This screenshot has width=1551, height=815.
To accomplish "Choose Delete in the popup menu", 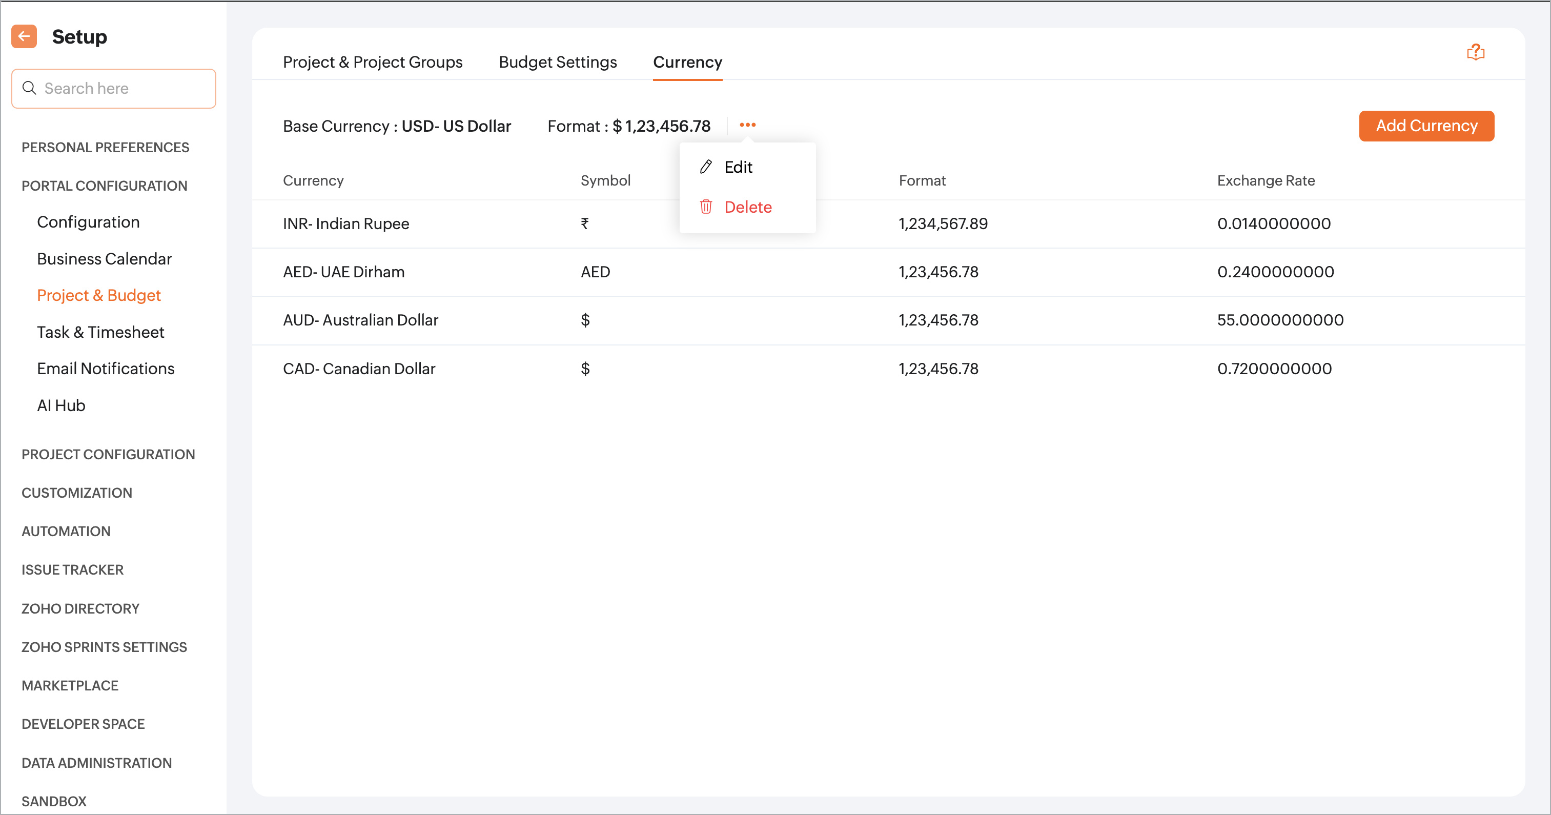I will click(747, 207).
